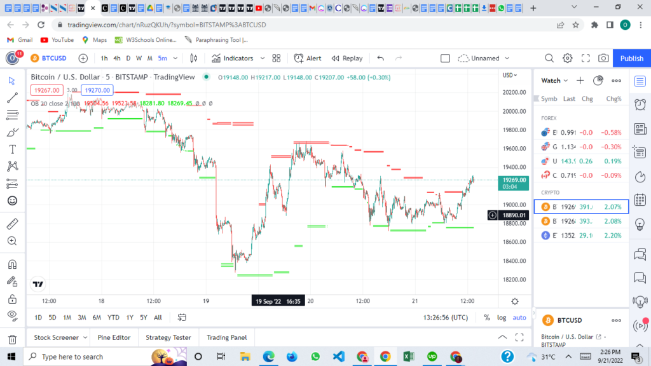The image size is (651, 366).
Task: Take a chart snapshot with camera
Action: tap(603, 58)
